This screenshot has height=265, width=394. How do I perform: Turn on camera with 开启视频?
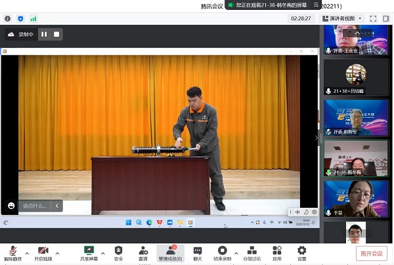coord(43,251)
